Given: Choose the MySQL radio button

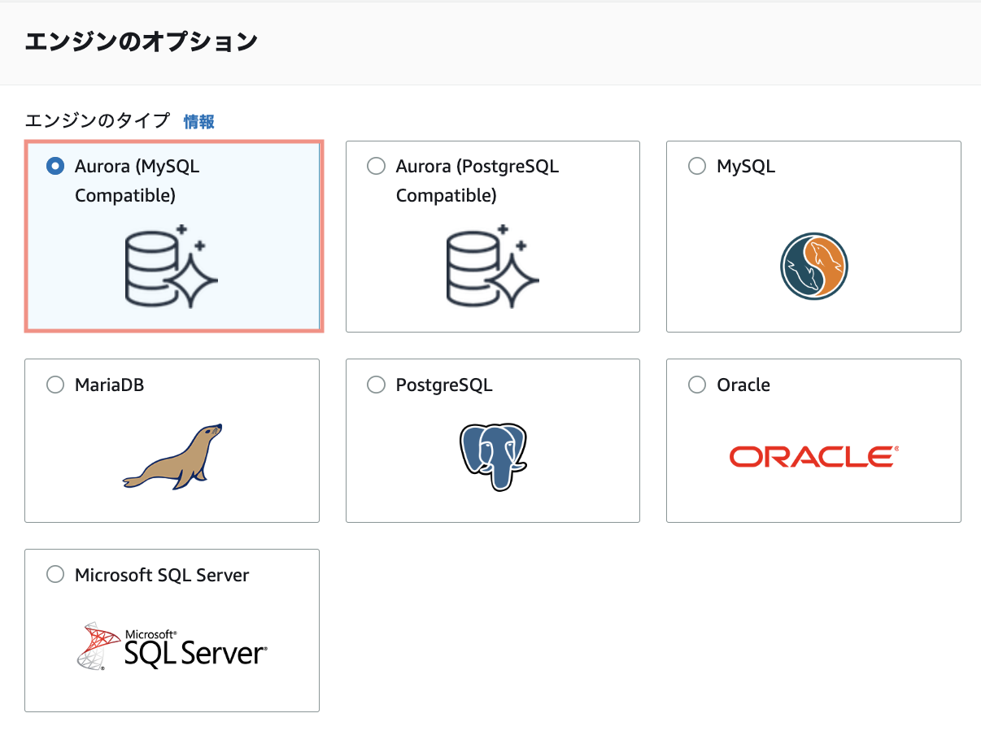Looking at the screenshot, I should (697, 166).
